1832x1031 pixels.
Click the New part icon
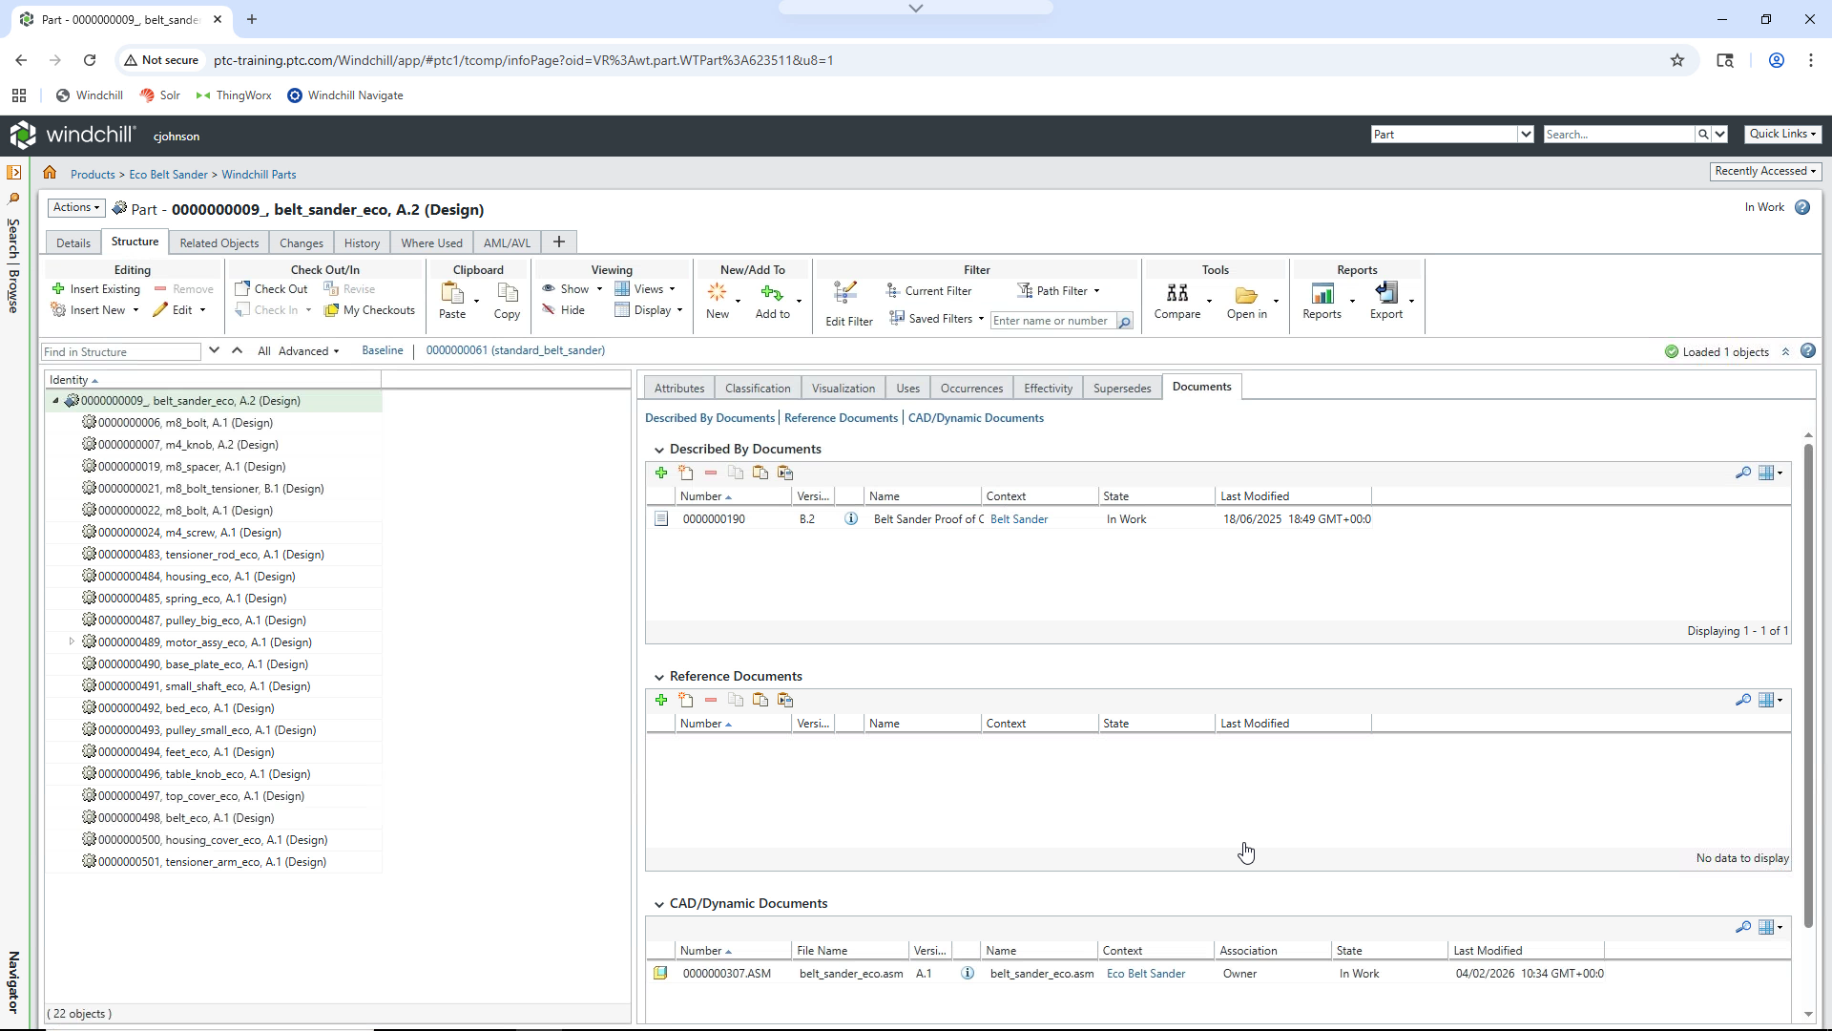pos(717,293)
